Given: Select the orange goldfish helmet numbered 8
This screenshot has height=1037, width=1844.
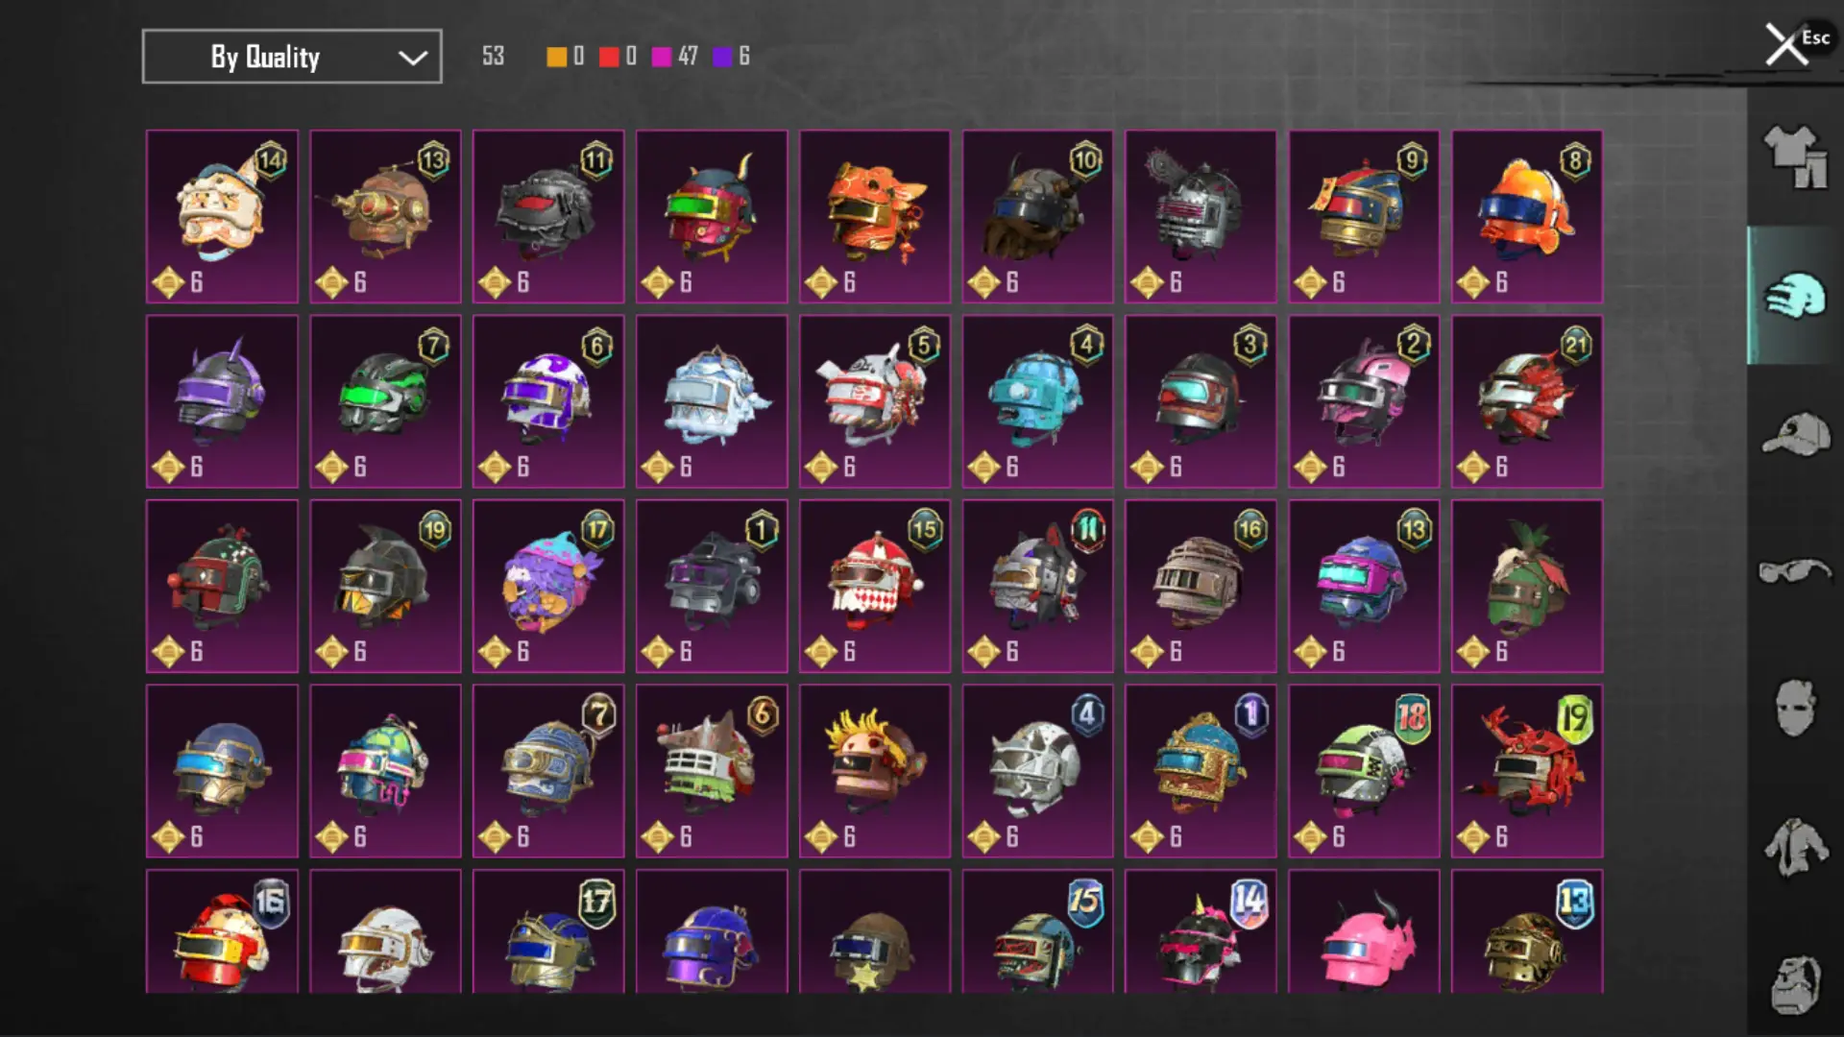Looking at the screenshot, I should pyautogui.click(x=1527, y=217).
